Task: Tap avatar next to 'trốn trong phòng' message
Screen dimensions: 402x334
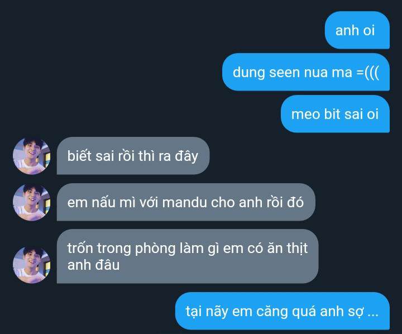Action: click(32, 265)
